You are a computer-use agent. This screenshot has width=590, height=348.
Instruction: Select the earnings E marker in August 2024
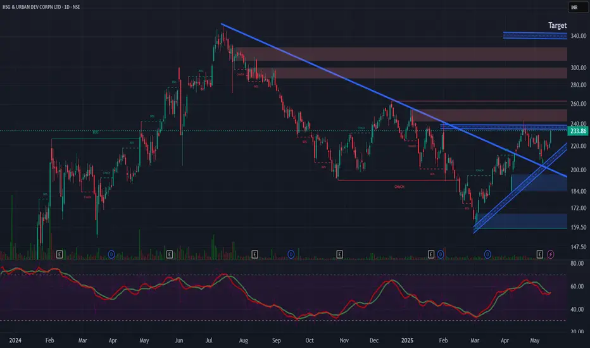(254, 255)
